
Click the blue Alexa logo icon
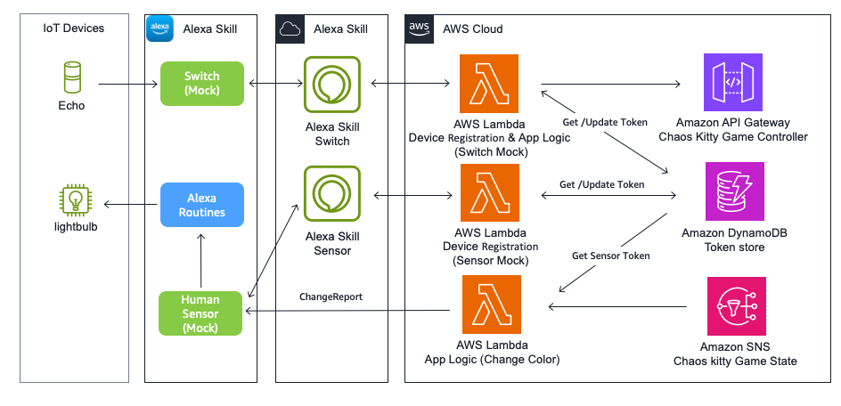pos(159,28)
